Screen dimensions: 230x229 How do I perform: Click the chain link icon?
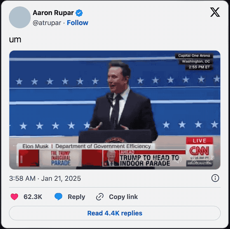point(100,197)
